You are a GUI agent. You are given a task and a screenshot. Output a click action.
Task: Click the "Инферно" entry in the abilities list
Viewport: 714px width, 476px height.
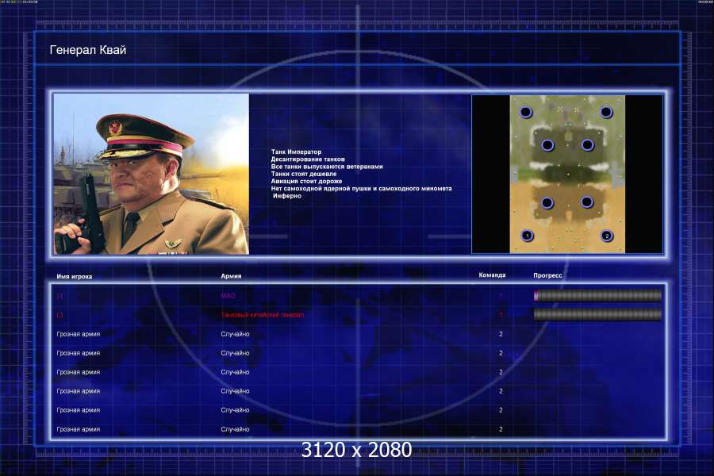tap(287, 196)
